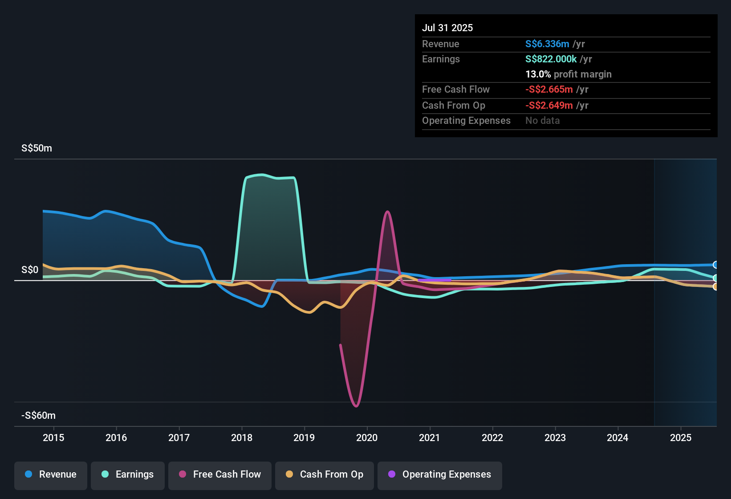Toggle Cash From Op legend button
The height and width of the screenshot is (499, 731).
325,475
